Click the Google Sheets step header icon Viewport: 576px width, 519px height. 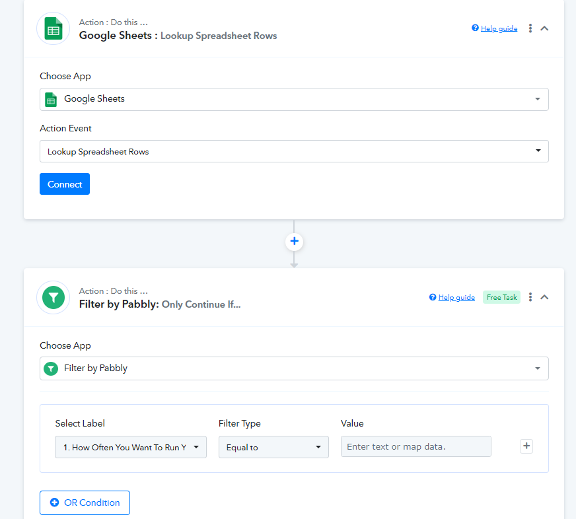(54, 28)
